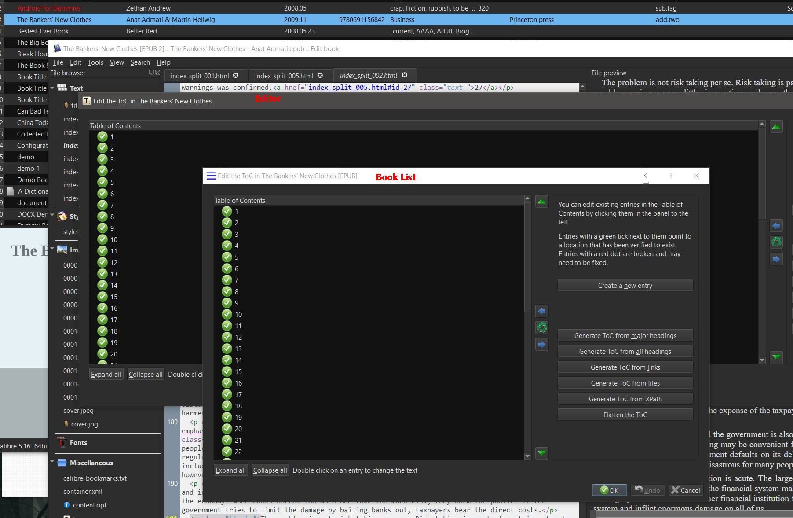Click Generate ToC from major headings
793x518 pixels.
(625, 336)
